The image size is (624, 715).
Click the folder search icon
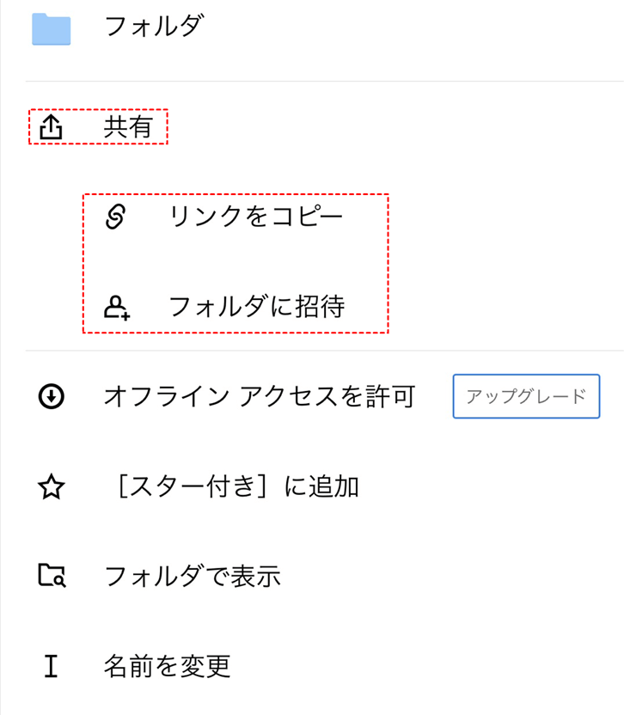pos(52,576)
